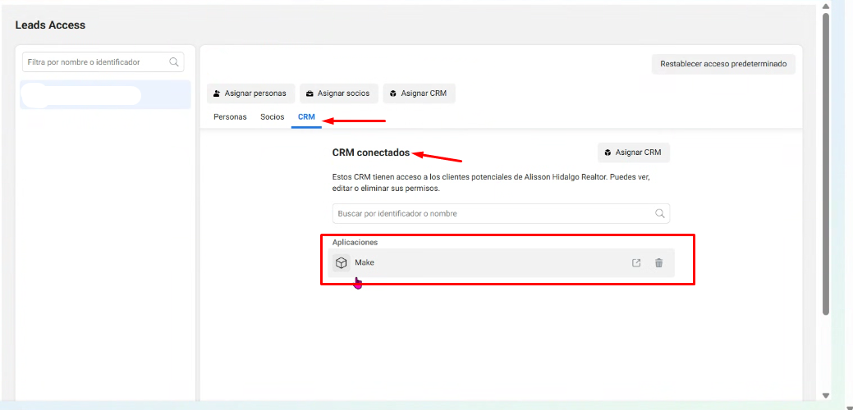Click search magnifier in CRM search box
The width and height of the screenshot is (853, 410).
[660, 213]
